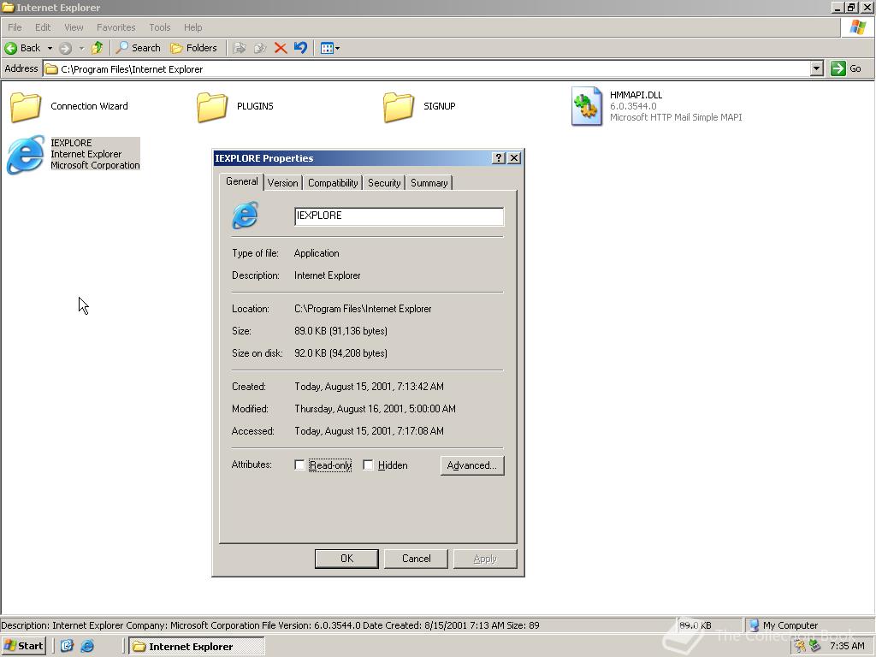Cancel the IEXPLORE Properties dialog

click(x=417, y=559)
